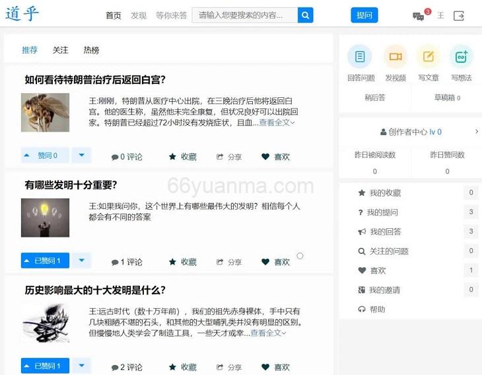Like the 十大发明 question
This screenshot has width=482, height=375.
275,367
